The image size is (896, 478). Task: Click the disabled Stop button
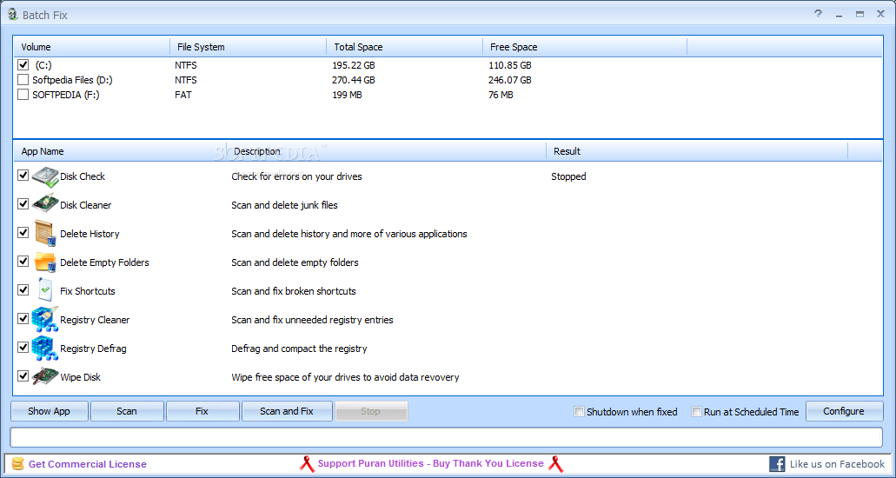pos(371,411)
